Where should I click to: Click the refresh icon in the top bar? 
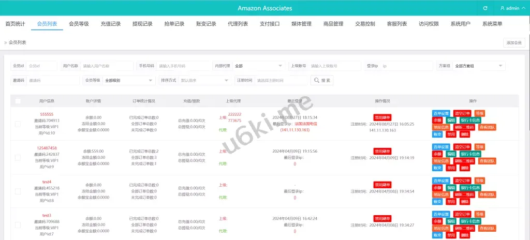485,8
